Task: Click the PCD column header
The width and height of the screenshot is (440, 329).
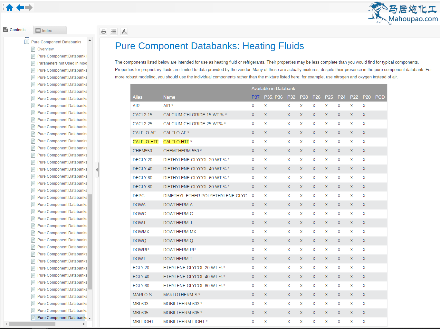Action: coord(380,97)
